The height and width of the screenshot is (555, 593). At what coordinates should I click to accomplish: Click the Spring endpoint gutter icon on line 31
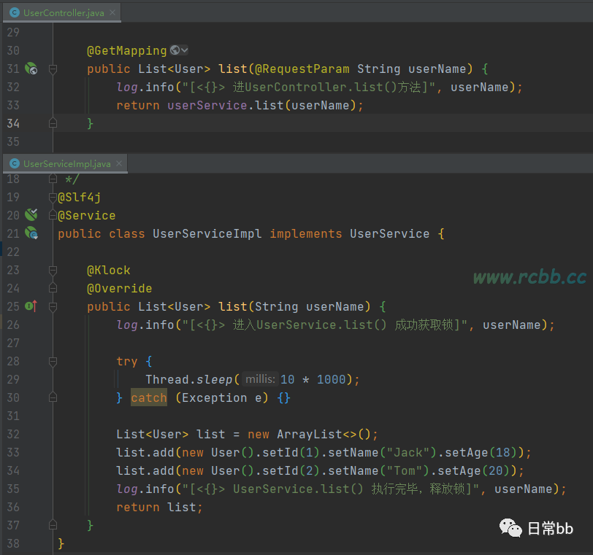[x=31, y=69]
